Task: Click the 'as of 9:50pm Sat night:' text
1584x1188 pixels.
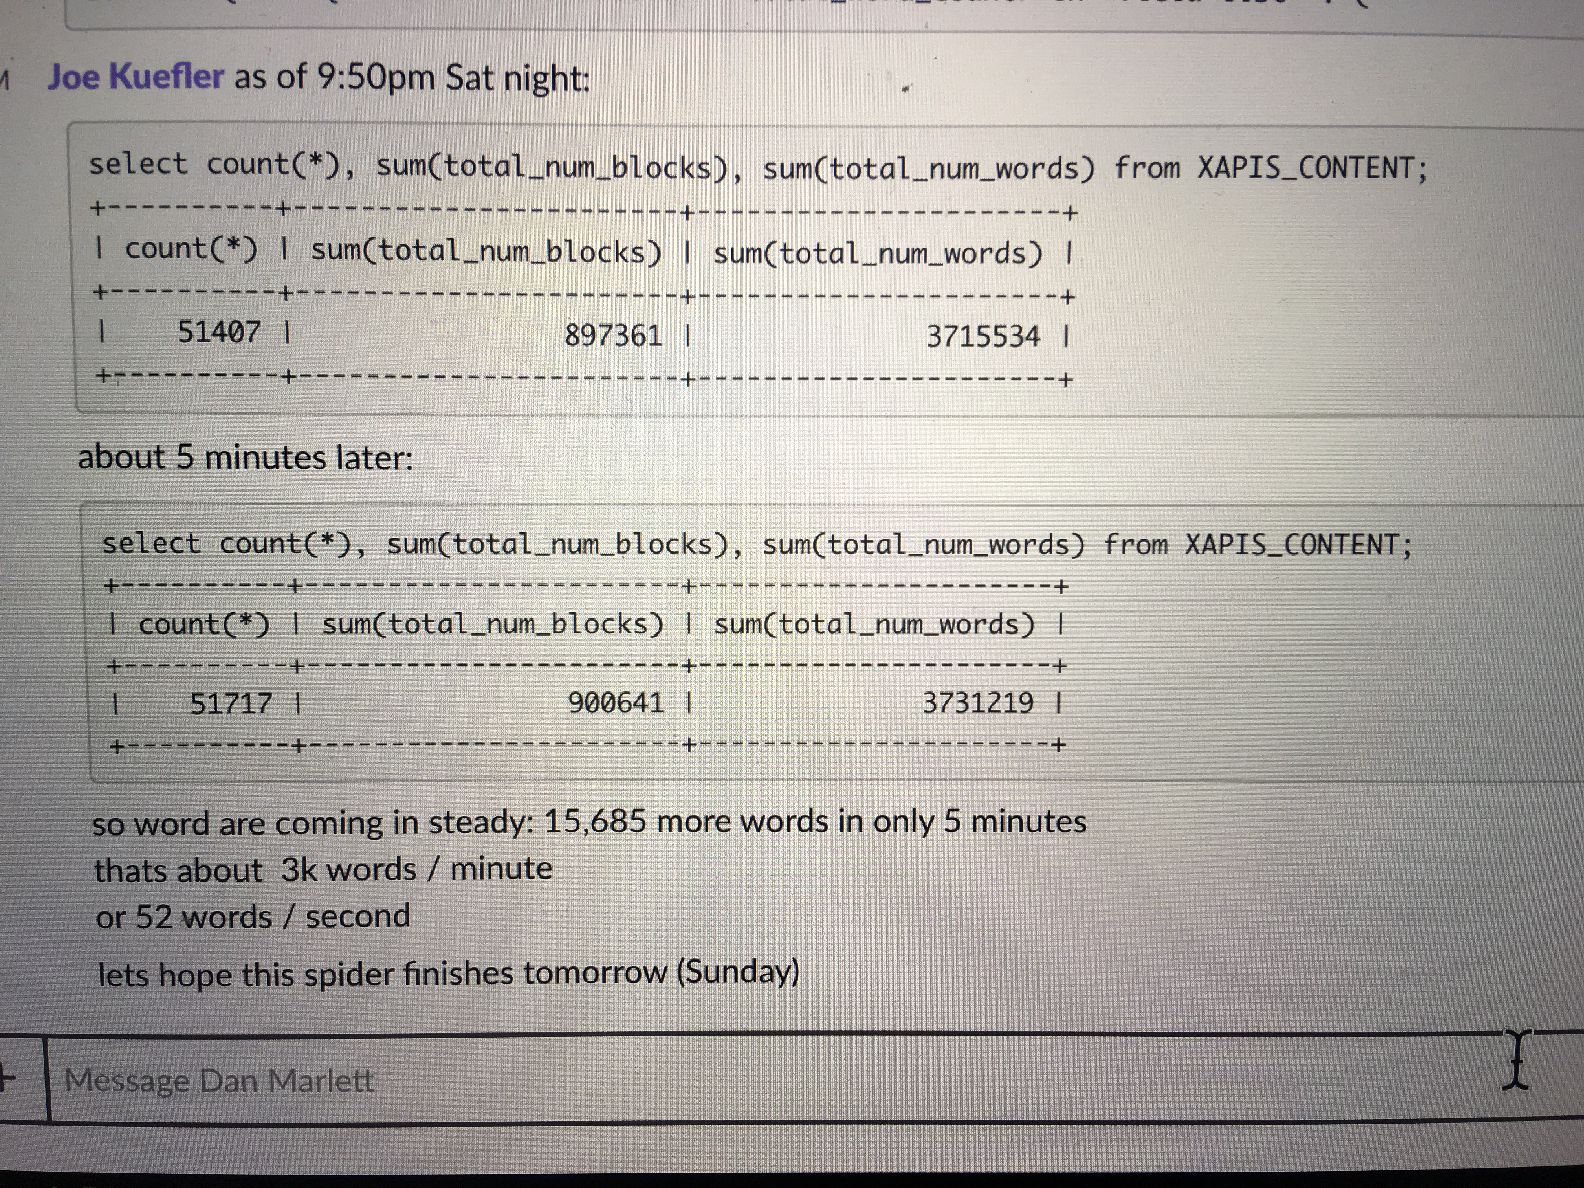Action: tap(412, 77)
